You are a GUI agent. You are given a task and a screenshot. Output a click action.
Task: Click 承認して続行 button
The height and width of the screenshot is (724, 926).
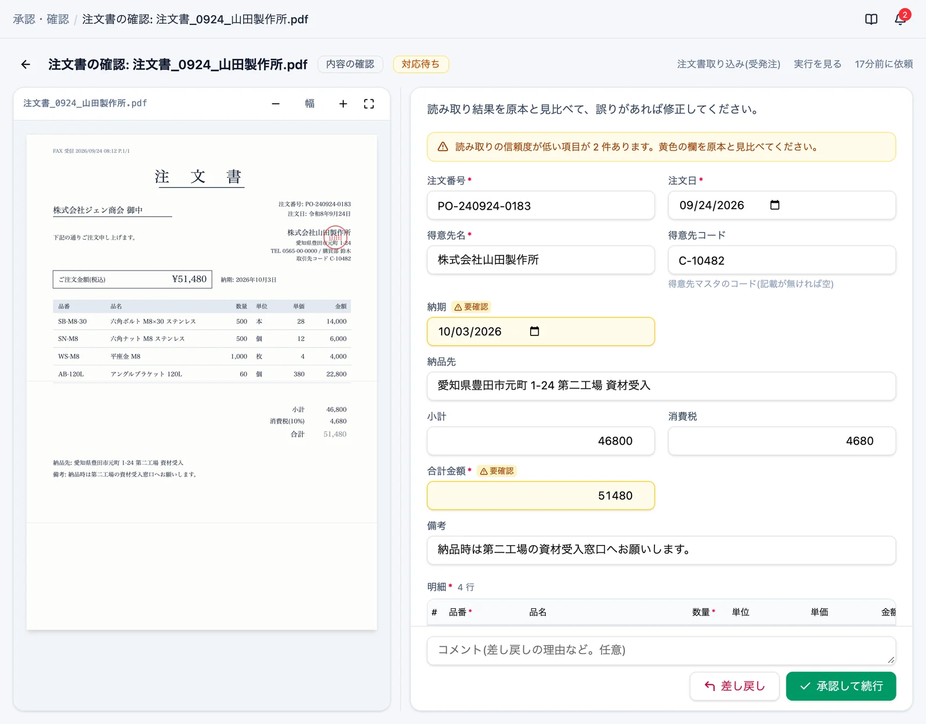click(x=841, y=686)
